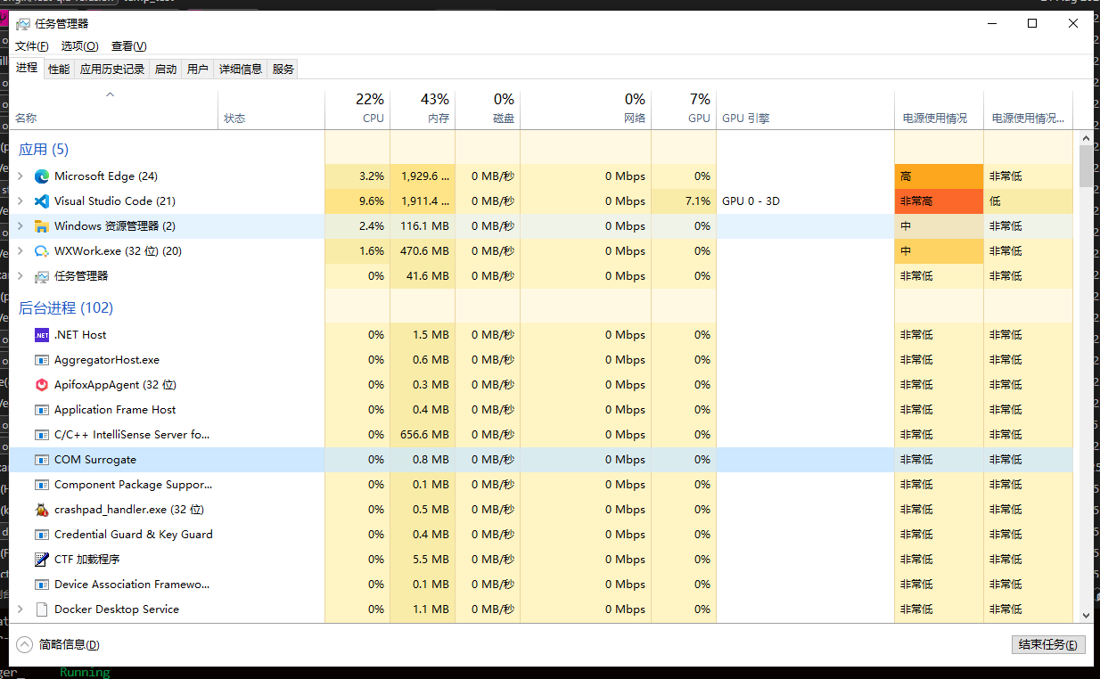Switch to the 服务 tab
Image resolution: width=1100 pixels, height=679 pixels.
pyautogui.click(x=283, y=69)
